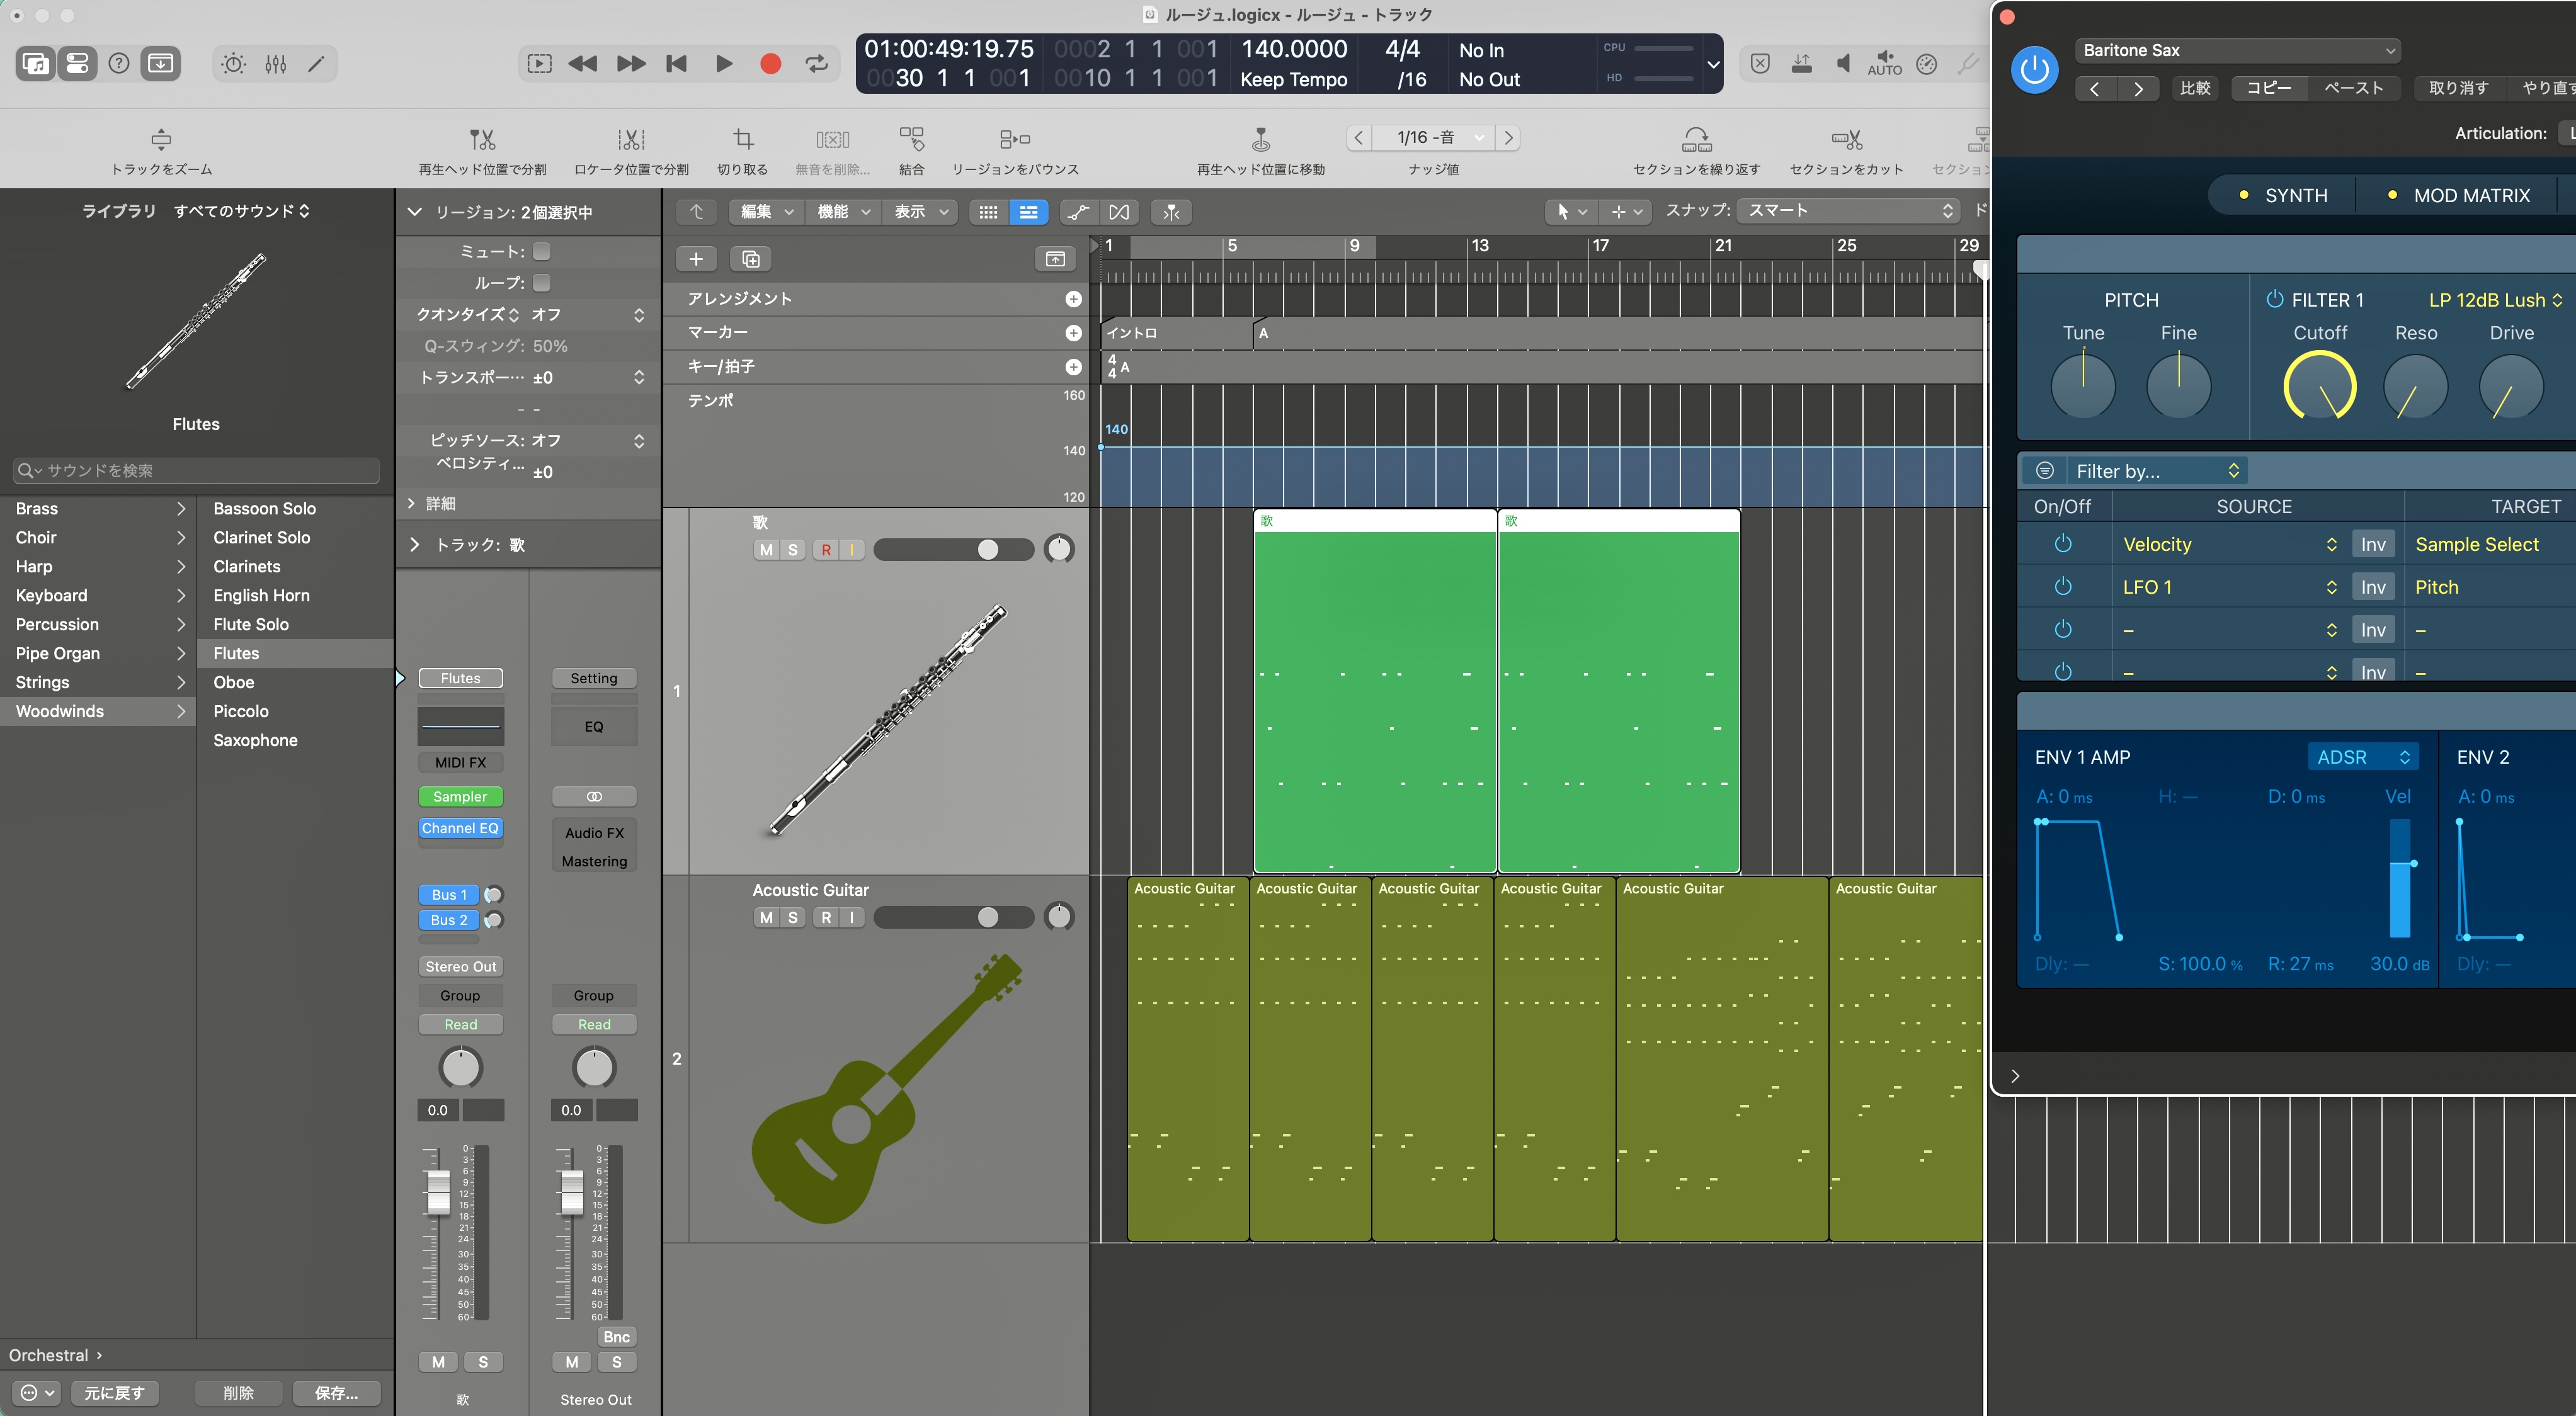
Task: Toggle the Cycle loop button
Action: coord(816,64)
